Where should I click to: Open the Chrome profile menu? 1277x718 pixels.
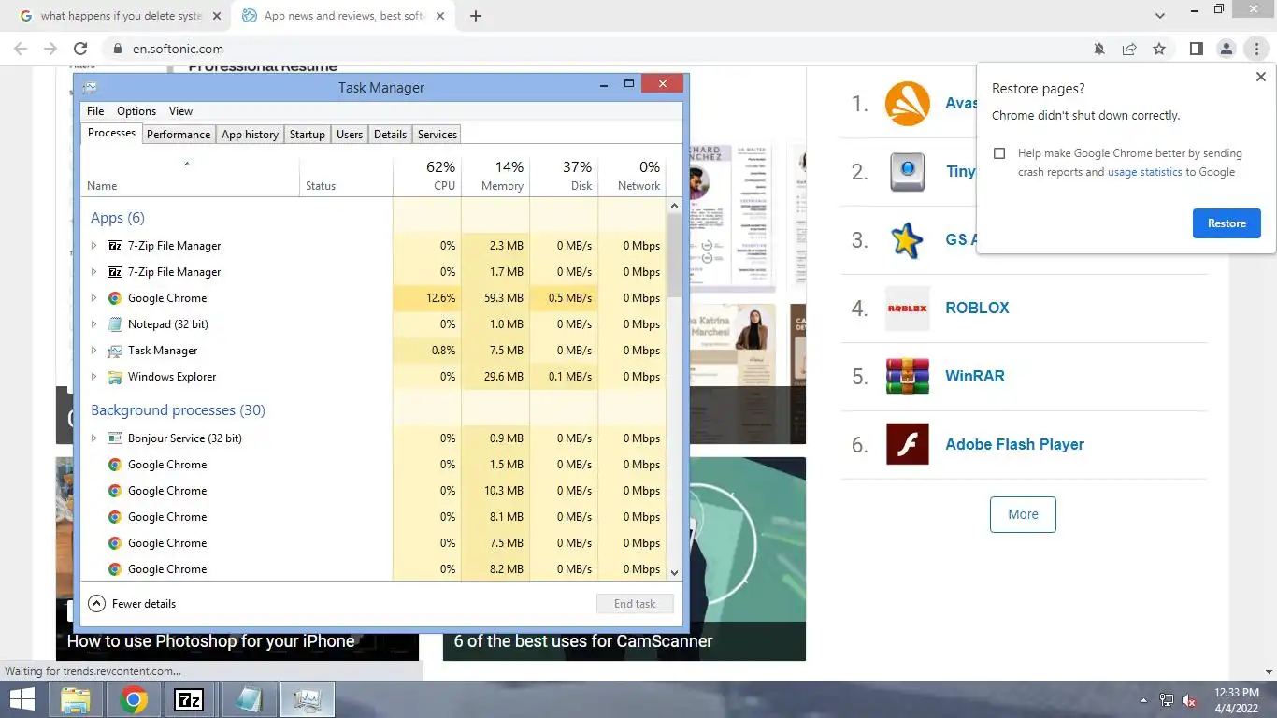(1226, 49)
